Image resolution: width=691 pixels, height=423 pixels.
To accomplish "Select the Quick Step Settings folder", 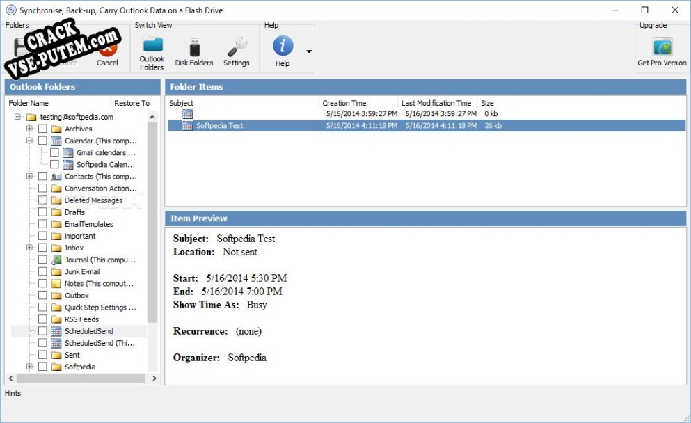I will (100, 307).
